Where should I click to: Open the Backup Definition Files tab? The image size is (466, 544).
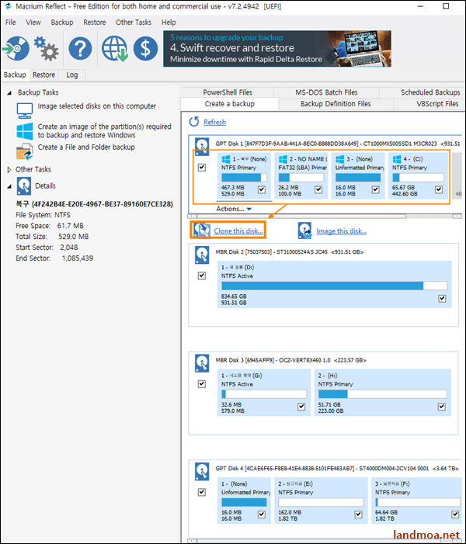click(336, 104)
